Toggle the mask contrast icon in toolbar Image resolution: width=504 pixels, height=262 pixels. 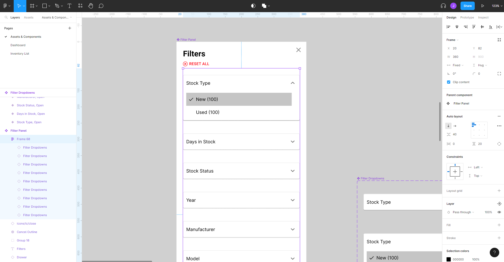pyautogui.click(x=253, y=6)
